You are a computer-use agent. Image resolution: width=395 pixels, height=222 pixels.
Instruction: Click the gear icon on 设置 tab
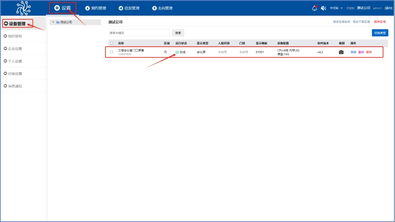57,8
